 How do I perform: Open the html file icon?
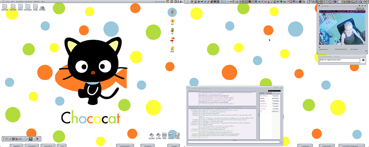[x=164, y=135]
